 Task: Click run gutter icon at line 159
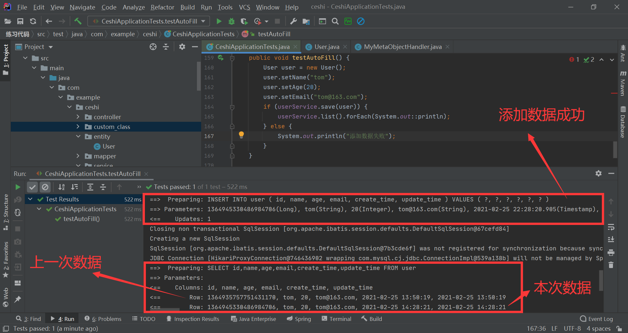(221, 58)
